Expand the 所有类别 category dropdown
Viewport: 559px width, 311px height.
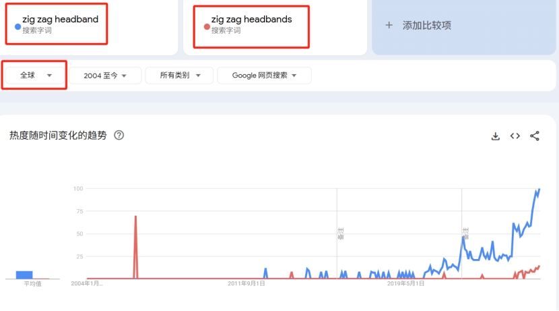point(179,76)
